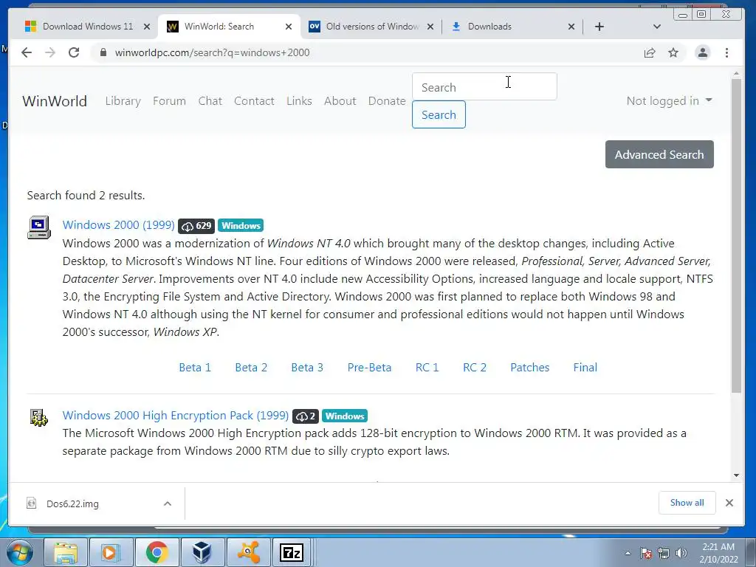
Task: Click the volume speaker tray icon
Action: pos(681,553)
